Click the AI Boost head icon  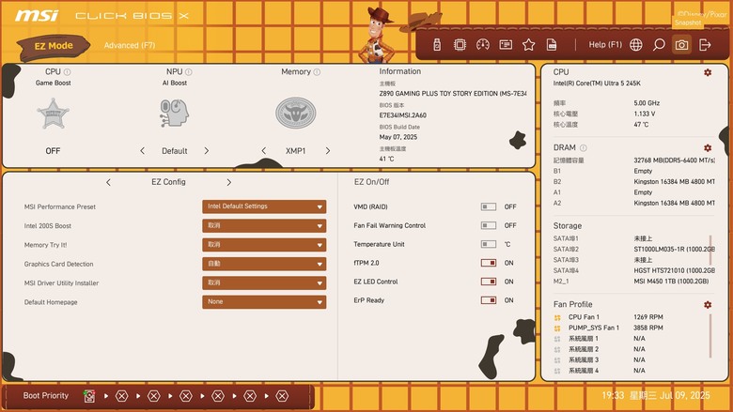[175, 113]
